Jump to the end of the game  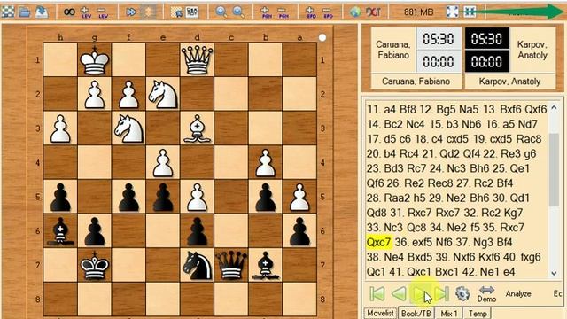441,293
